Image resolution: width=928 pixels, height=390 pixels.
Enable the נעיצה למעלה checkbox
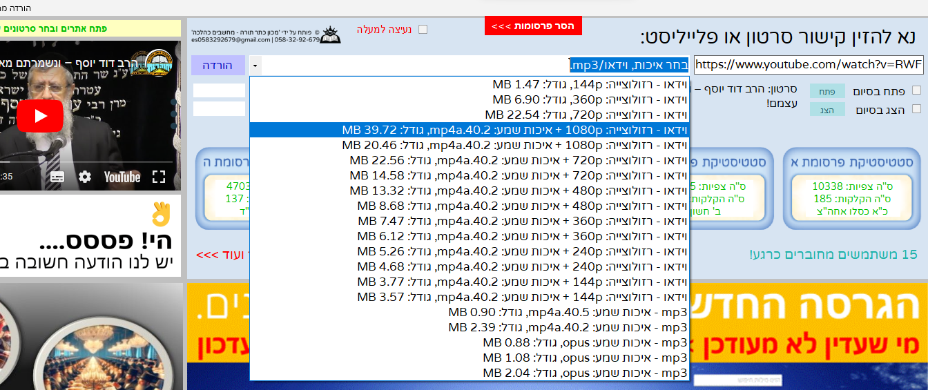[x=423, y=30]
